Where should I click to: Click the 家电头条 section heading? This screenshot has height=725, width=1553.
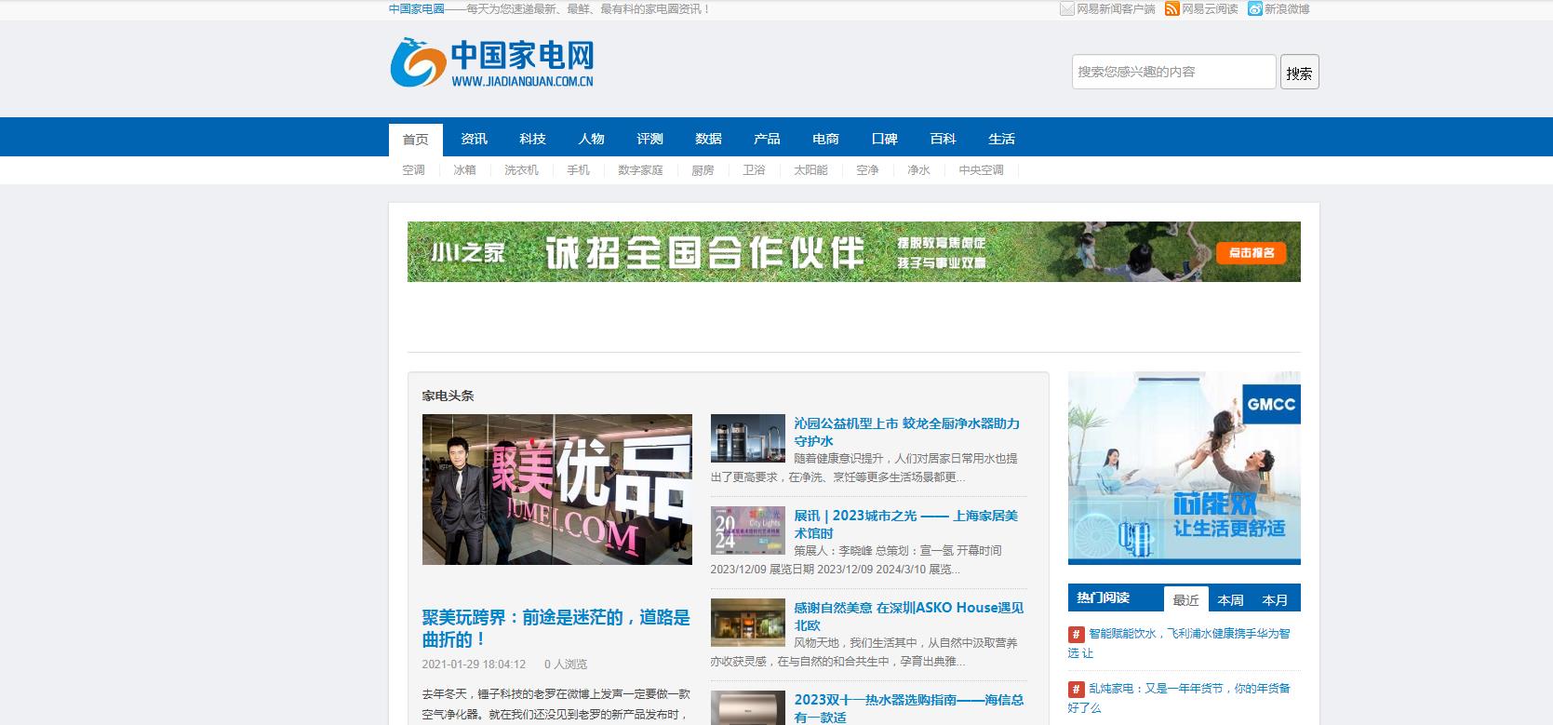pyautogui.click(x=448, y=396)
